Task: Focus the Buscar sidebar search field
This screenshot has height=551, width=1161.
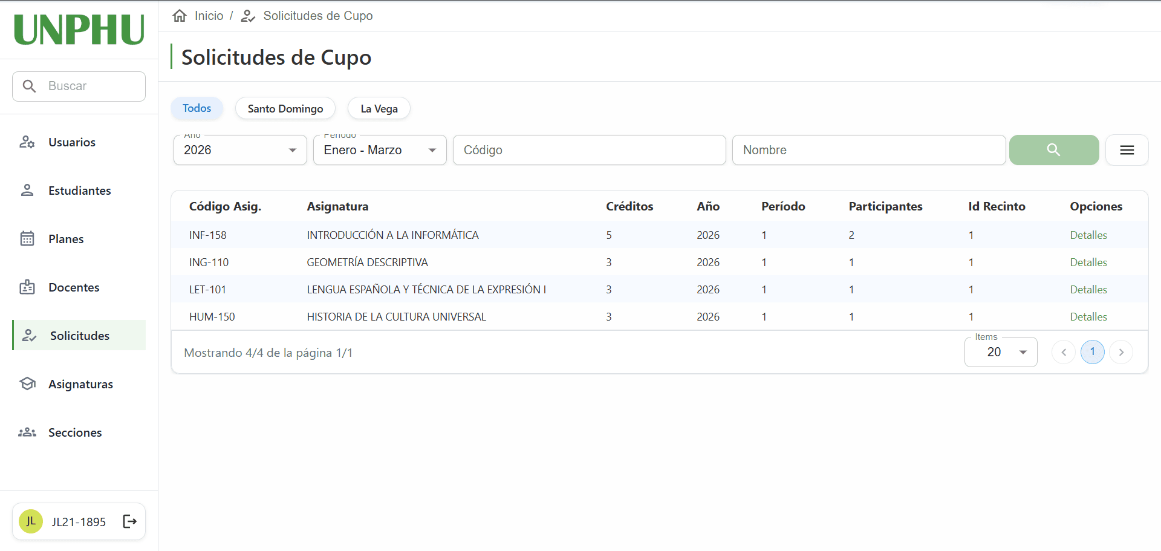Action: point(79,86)
